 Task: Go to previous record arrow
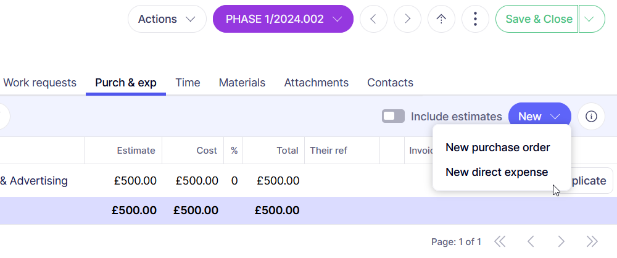[x=373, y=19]
